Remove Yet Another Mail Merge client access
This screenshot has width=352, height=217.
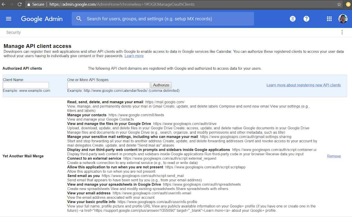[334, 156]
